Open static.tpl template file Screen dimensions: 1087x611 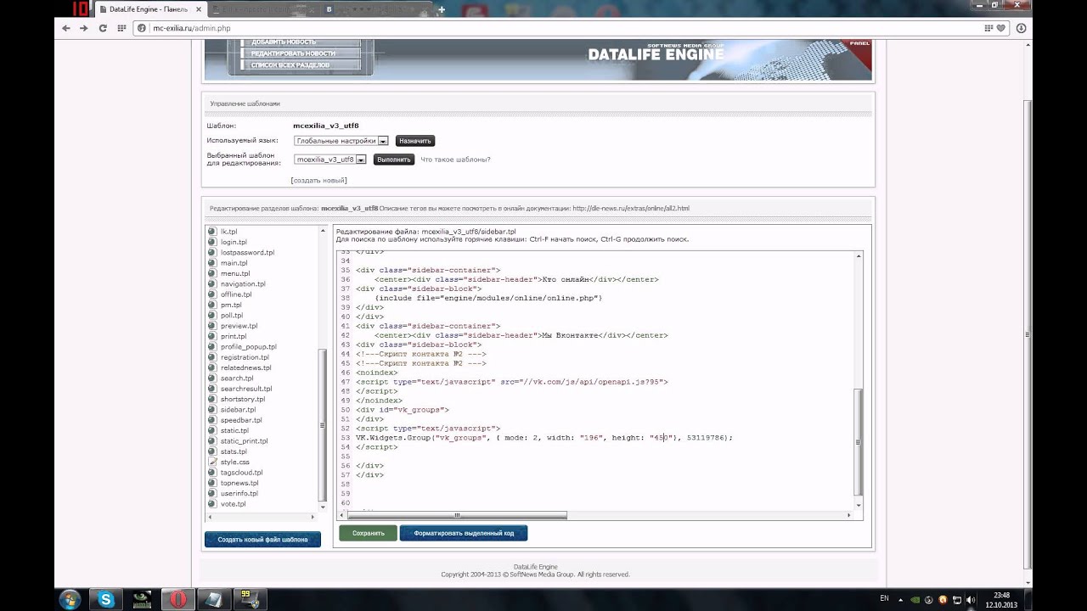[x=234, y=430]
